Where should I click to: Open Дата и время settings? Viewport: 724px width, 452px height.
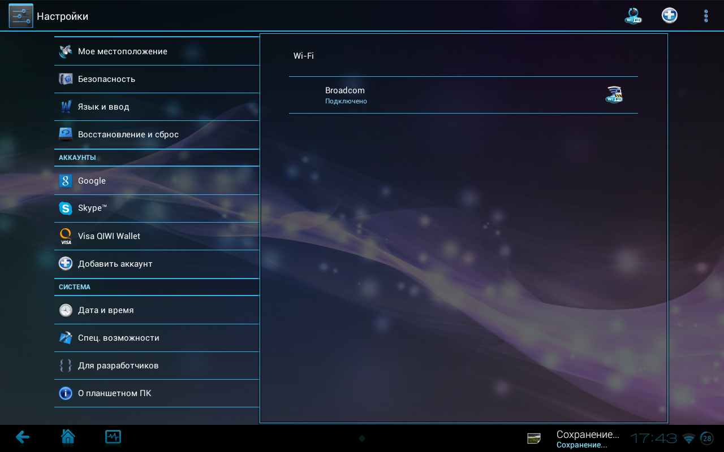157,310
